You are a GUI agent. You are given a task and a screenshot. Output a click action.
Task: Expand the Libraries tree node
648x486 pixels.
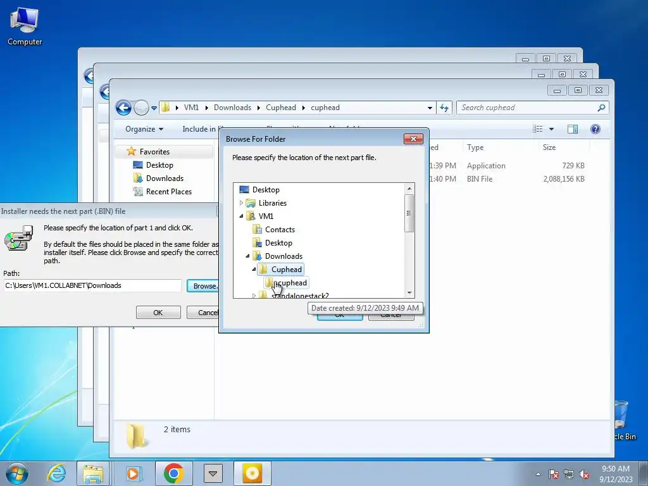pos(241,203)
